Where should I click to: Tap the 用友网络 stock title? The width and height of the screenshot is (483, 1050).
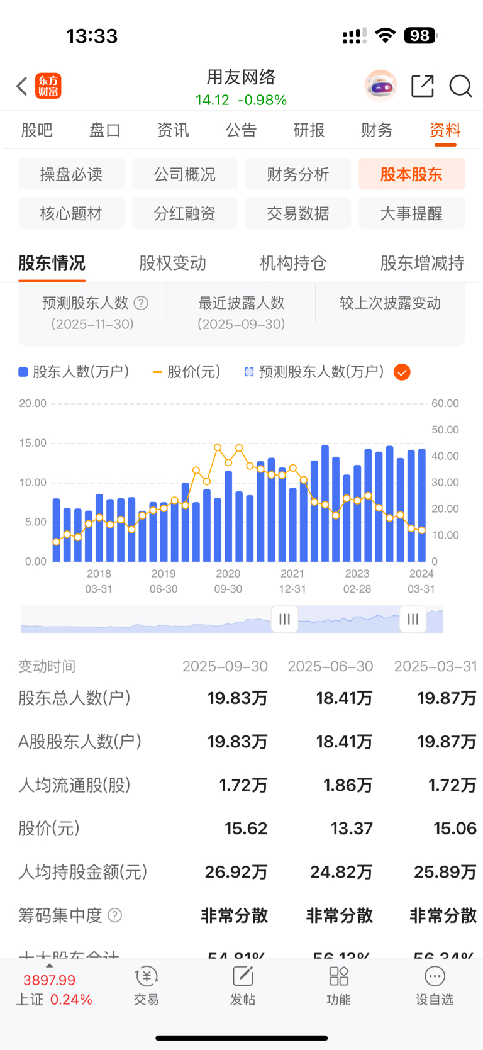[241, 77]
